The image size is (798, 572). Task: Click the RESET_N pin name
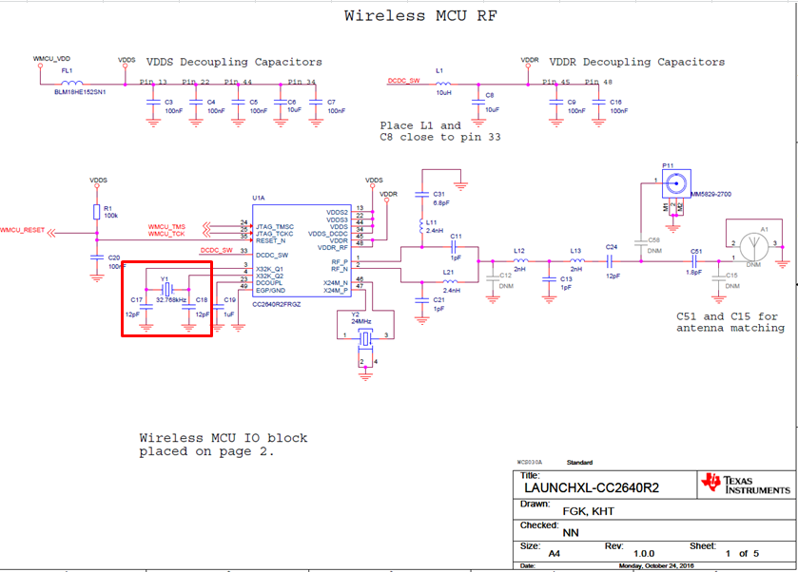click(x=271, y=241)
